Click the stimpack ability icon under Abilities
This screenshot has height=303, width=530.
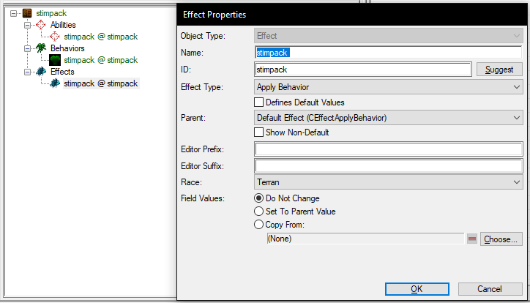point(54,37)
